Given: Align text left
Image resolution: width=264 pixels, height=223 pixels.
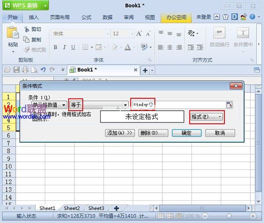Looking at the screenshot, I should [x=161, y=47].
